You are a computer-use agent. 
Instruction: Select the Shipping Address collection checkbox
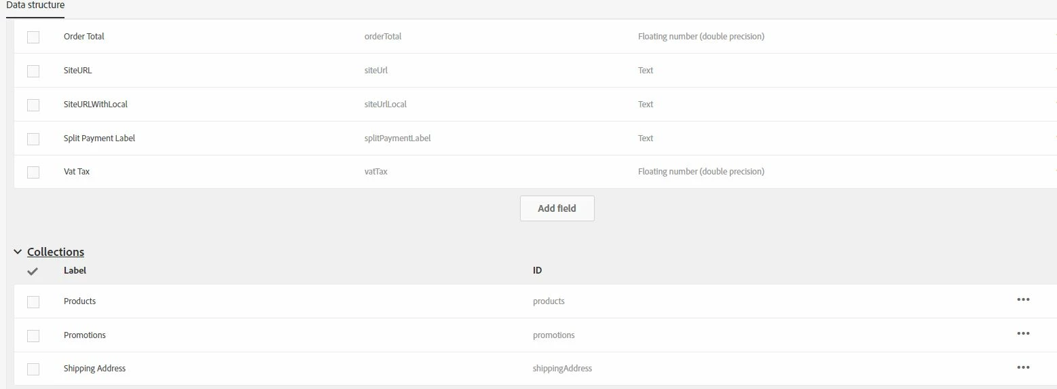pyautogui.click(x=33, y=369)
